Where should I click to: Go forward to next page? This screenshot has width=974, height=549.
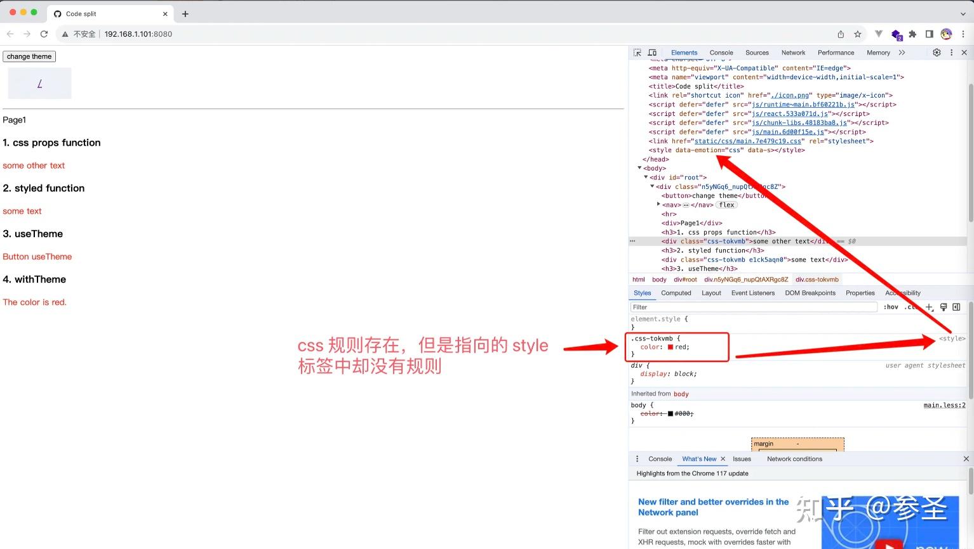click(x=27, y=34)
